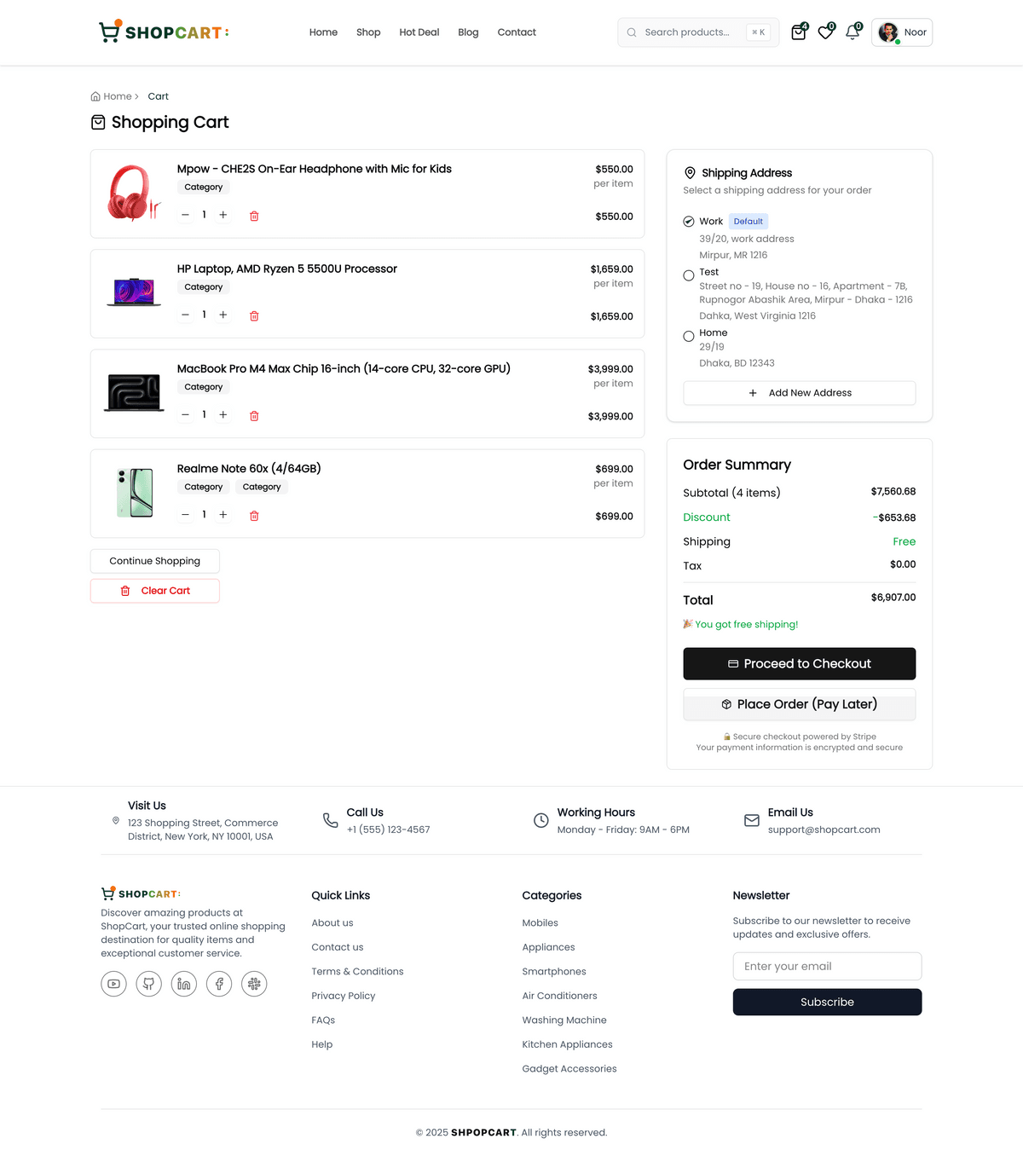Select the Test shipping address
Image resolution: width=1023 pixels, height=1156 pixels.
[x=689, y=275]
